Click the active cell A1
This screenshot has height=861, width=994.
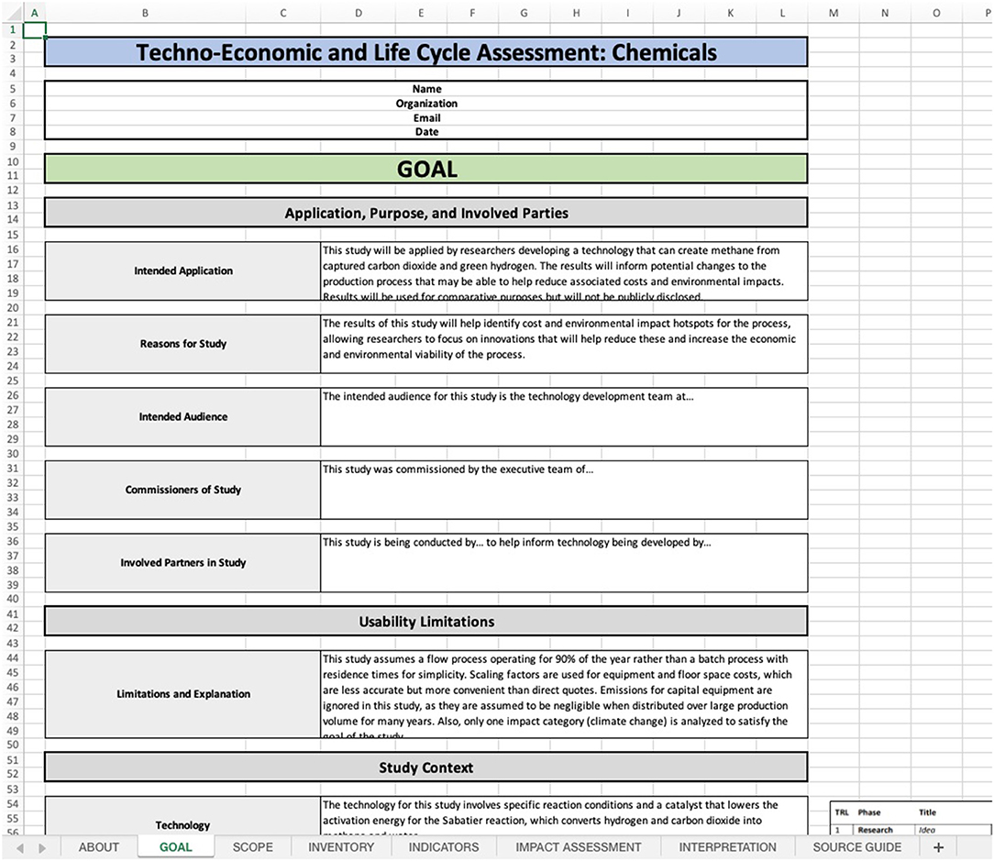34,29
